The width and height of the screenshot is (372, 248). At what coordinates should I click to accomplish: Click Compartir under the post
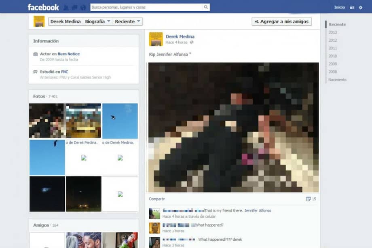pos(157,199)
